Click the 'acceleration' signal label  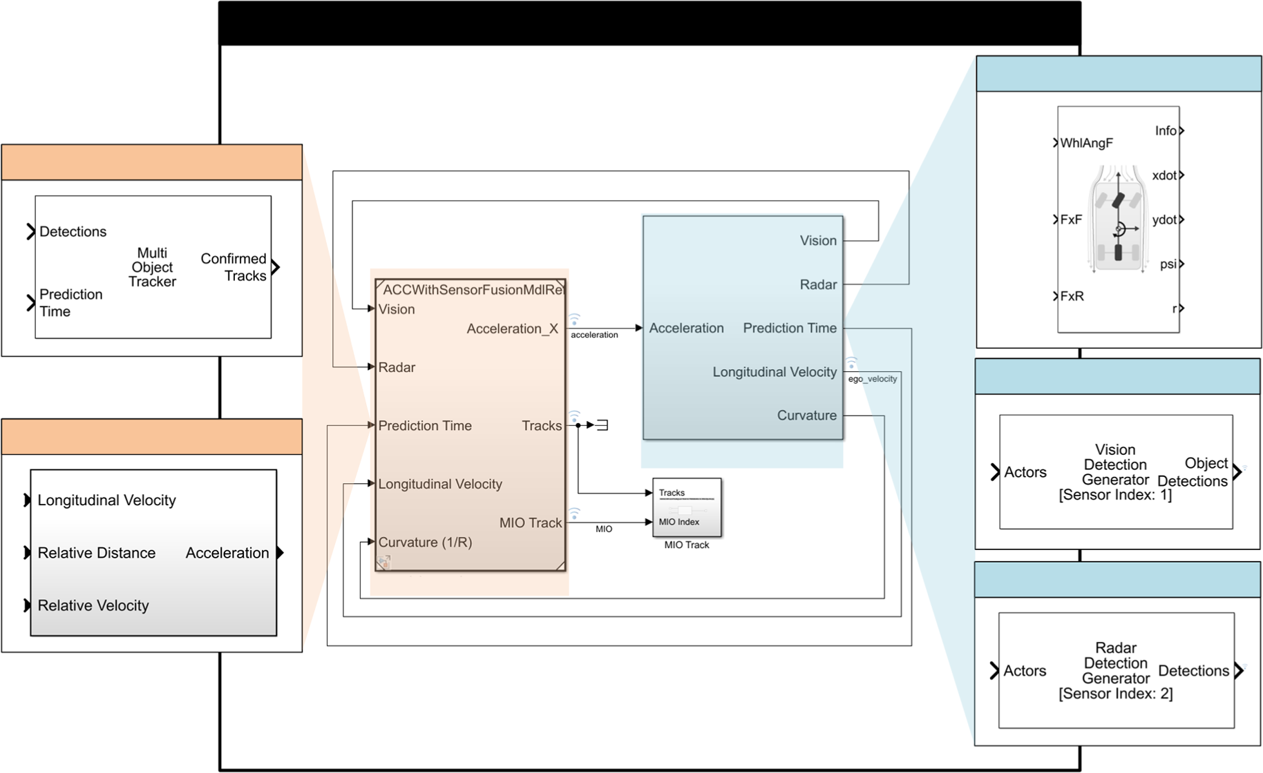point(594,335)
